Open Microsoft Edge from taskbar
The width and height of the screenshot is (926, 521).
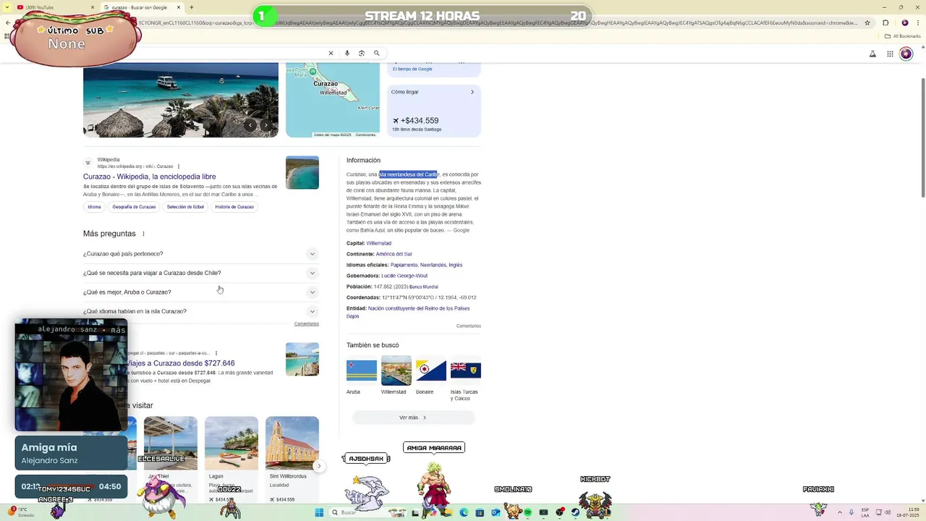(464, 512)
